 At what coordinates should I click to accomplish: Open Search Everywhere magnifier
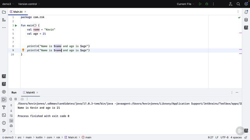238,4
